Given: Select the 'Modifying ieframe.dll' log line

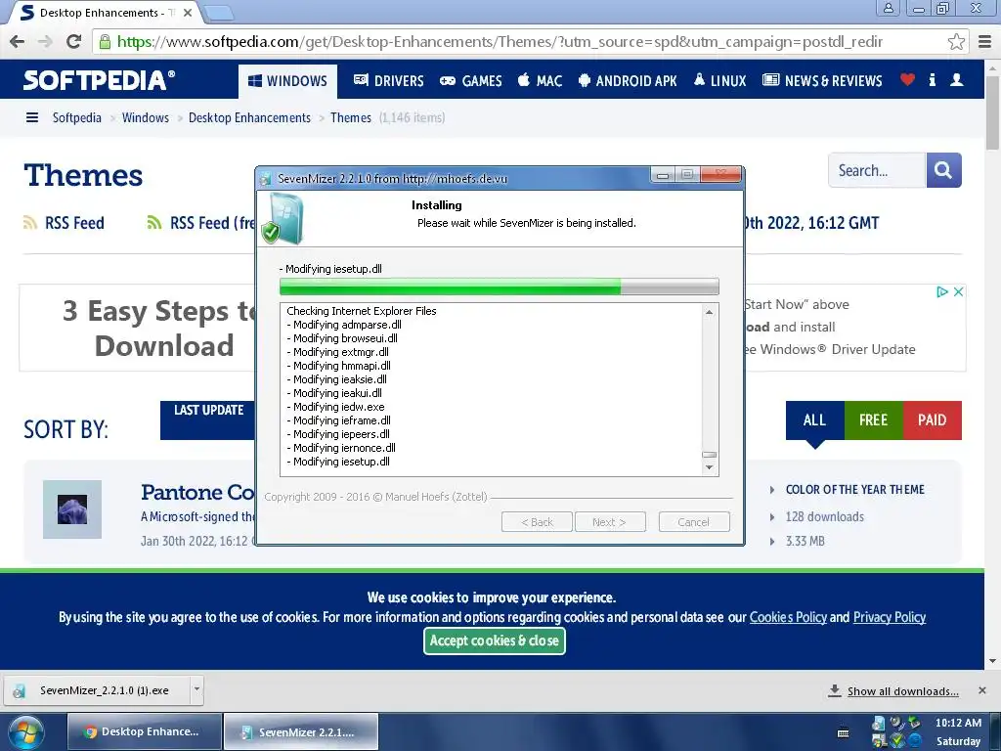Looking at the screenshot, I should pyautogui.click(x=341, y=420).
